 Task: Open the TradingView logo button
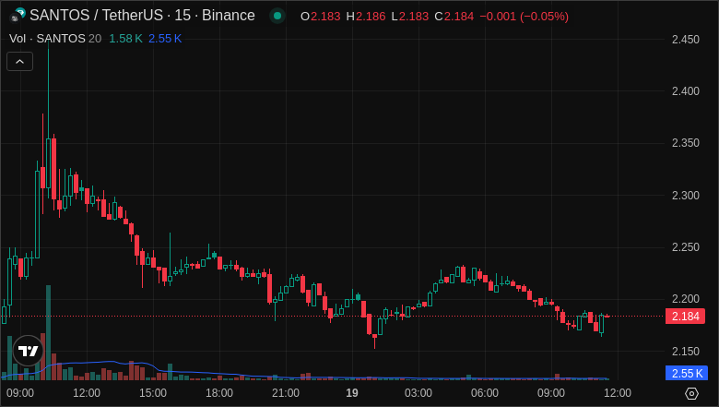click(x=28, y=351)
